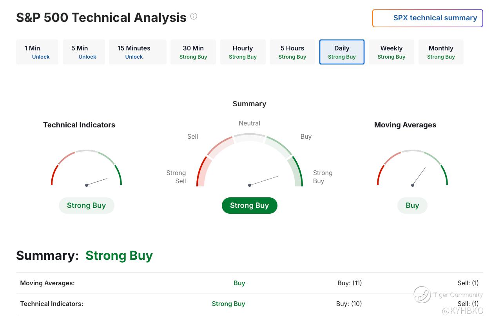The height and width of the screenshot is (322, 493).
Task: Click the Daily timeframe tab
Action: click(342, 52)
